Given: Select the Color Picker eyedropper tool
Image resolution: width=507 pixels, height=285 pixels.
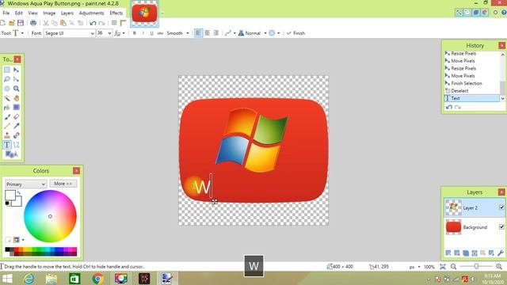Looking at the screenshot, I should point(16,126).
